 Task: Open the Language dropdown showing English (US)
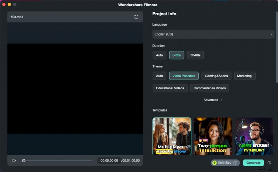click(x=213, y=34)
